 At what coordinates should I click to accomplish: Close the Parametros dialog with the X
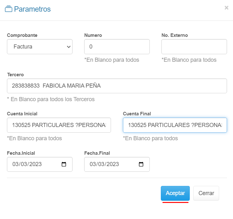(x=226, y=8)
